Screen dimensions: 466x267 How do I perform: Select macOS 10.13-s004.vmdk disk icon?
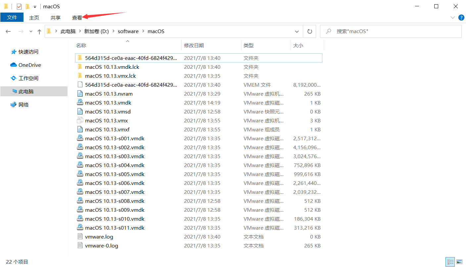click(x=80, y=165)
